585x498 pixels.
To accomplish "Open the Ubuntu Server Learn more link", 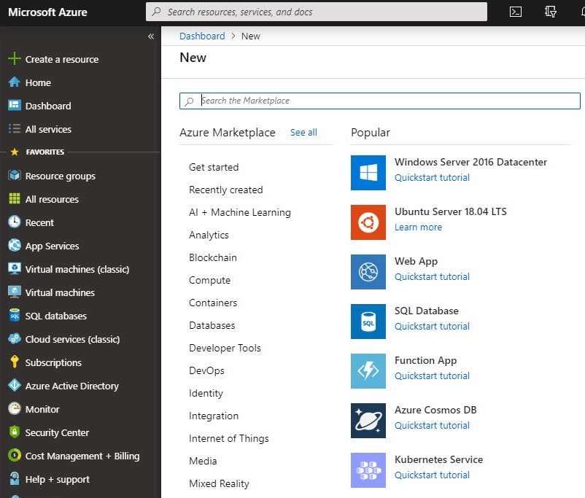I will tap(418, 227).
